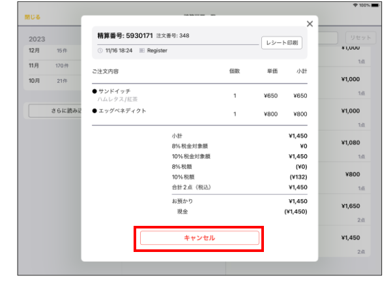Click the clock icon beside 11/16 18:24
Viewport: 391px width, 282px height.
tap(100, 50)
